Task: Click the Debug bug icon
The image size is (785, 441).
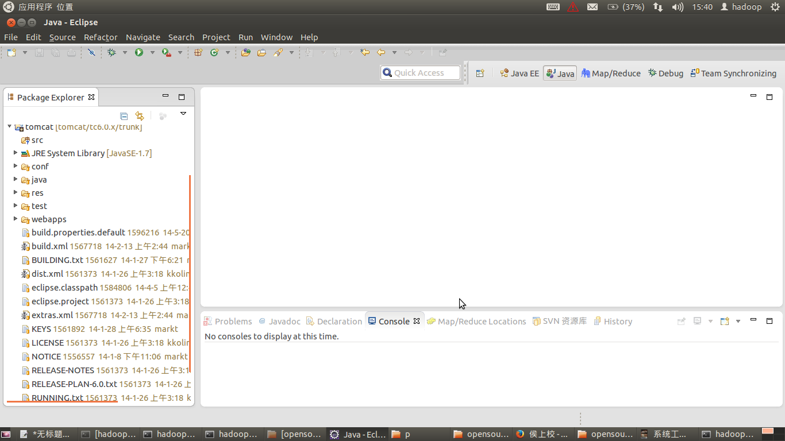Action: click(x=111, y=52)
